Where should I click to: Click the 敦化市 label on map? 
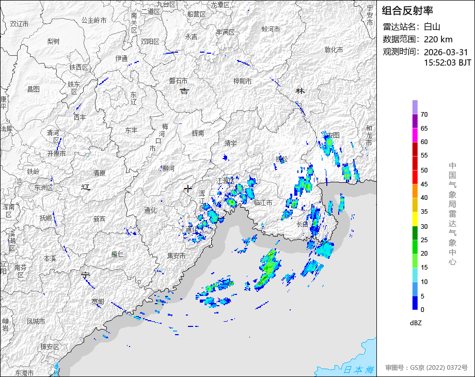coord(334,50)
